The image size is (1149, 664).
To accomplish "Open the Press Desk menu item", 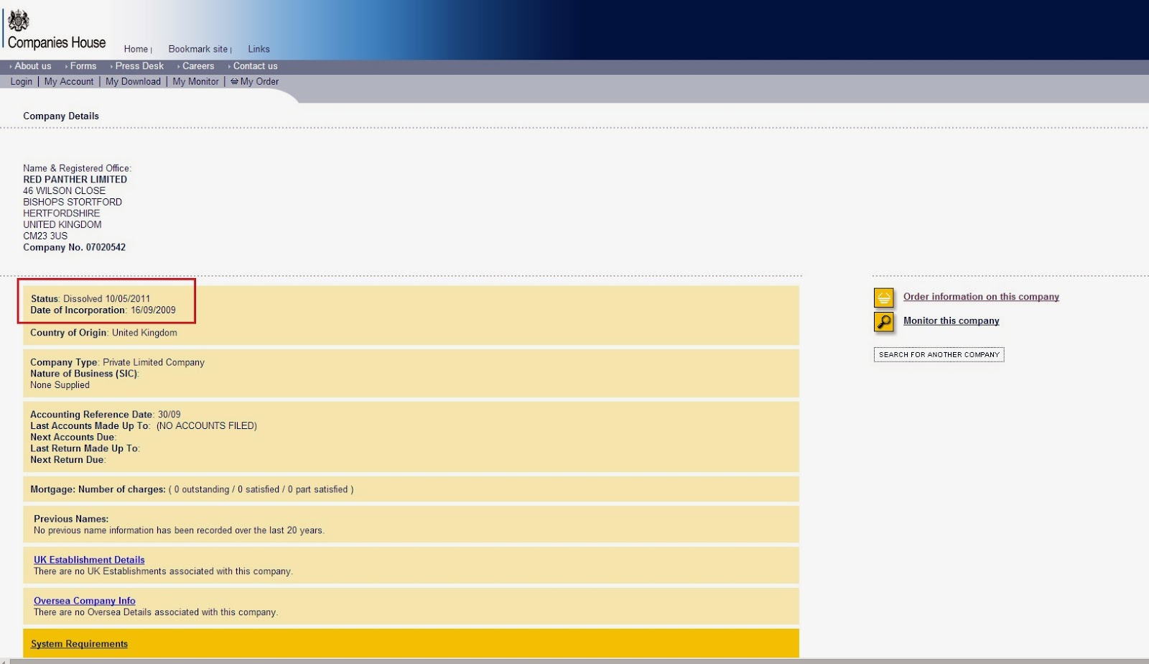I will (139, 66).
